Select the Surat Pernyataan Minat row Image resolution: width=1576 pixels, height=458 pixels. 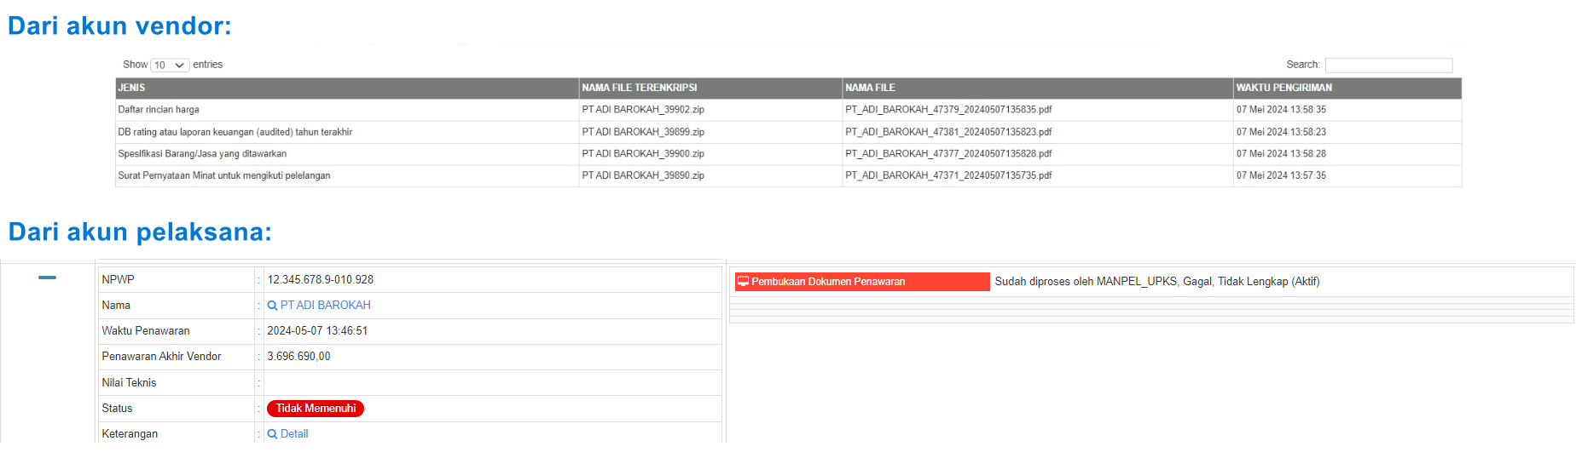pyautogui.click(x=224, y=175)
